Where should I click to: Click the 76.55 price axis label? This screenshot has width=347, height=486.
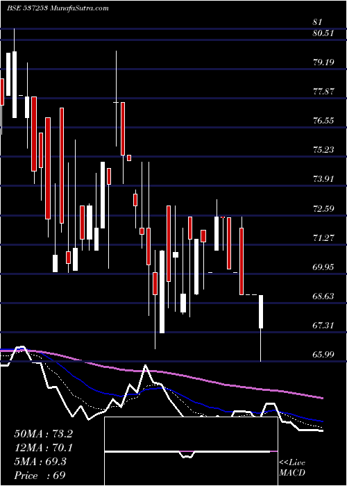[323, 121]
